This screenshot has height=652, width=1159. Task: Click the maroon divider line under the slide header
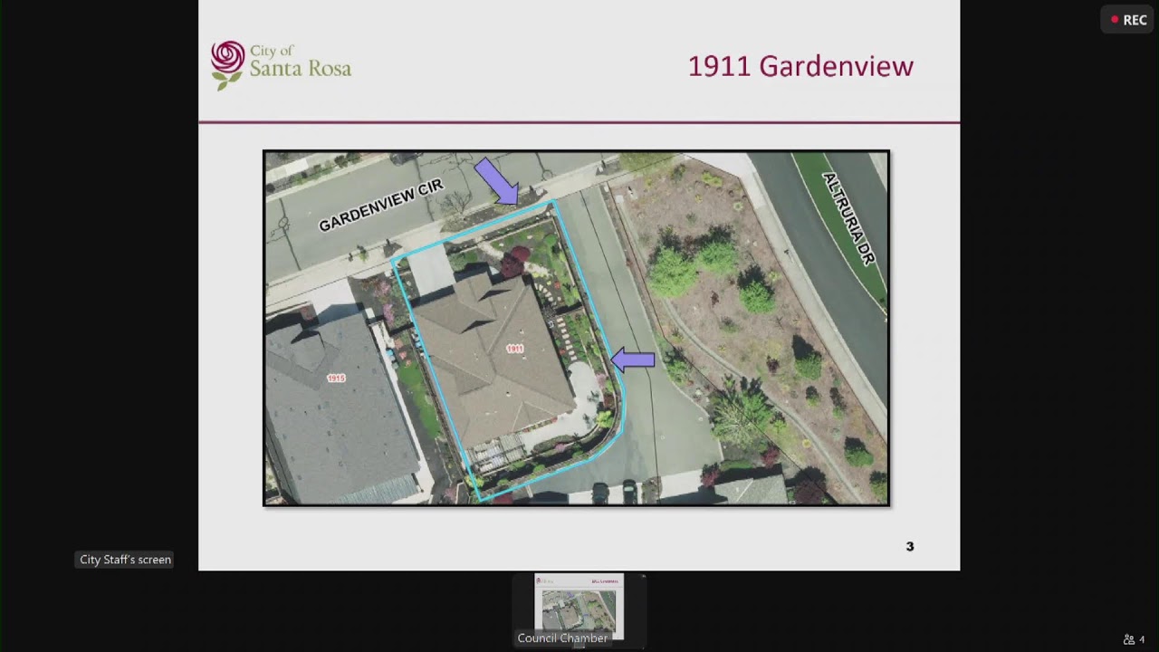579,122
